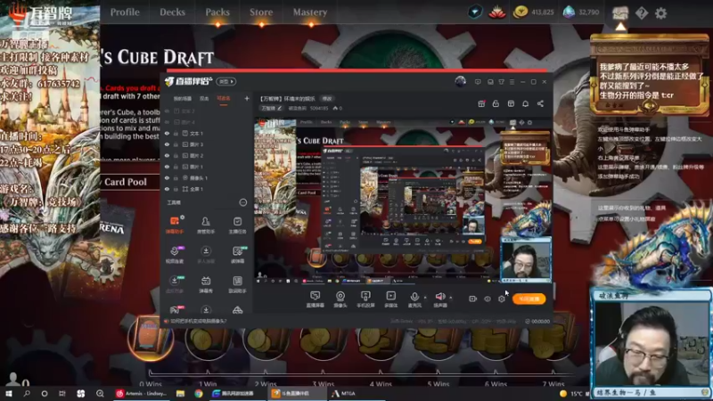Image resolution: width=713 pixels, height=401 pixels.
Task: Open Card Pool in MTGA
Action: [x=126, y=182]
